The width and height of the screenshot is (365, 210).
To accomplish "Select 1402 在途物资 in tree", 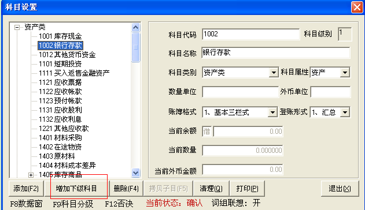I will (x=60, y=147).
